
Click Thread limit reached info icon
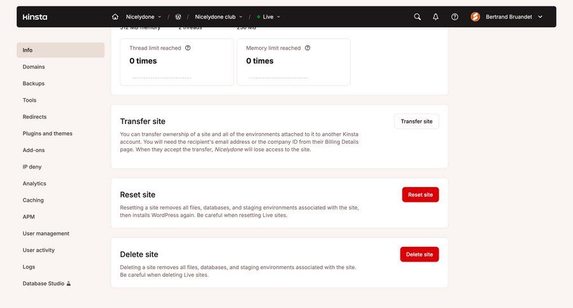click(x=188, y=48)
